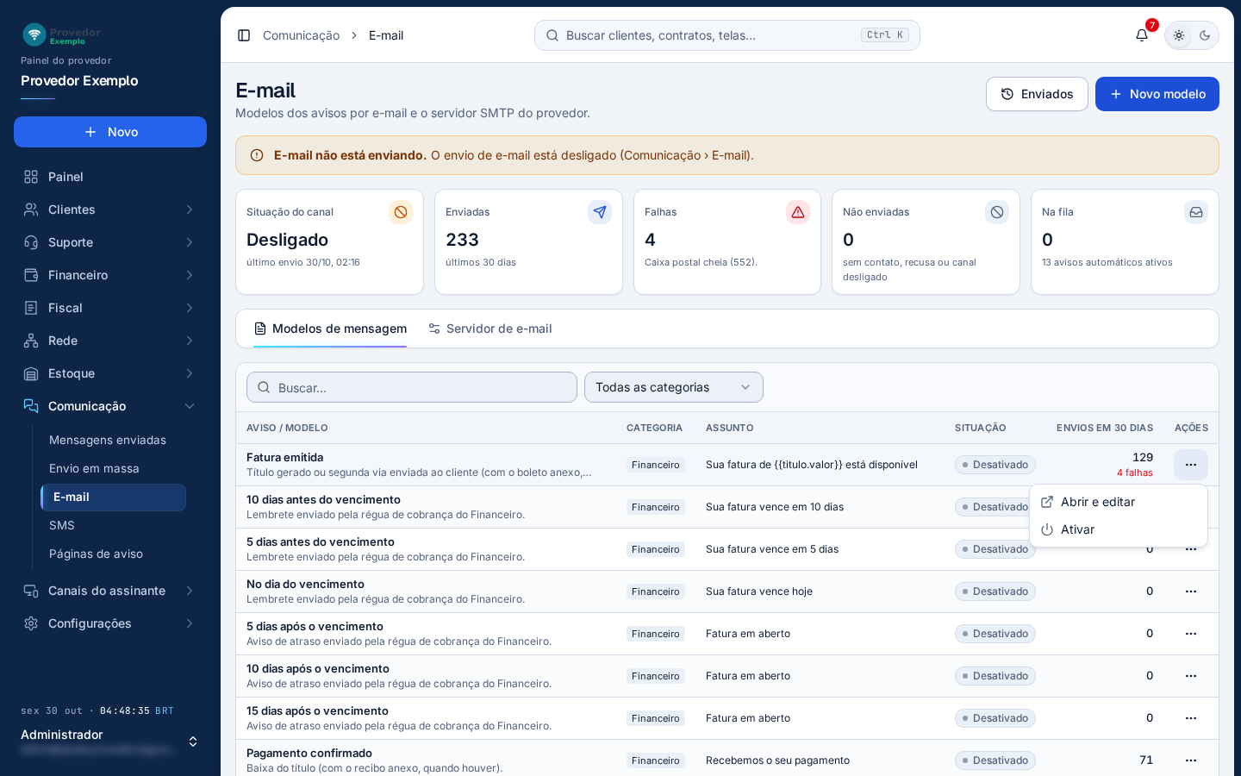Viewport: 1241px width, 776px height.
Task: Switch to light theme sun icon
Action: (1179, 35)
